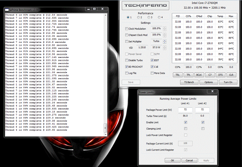Edit Package Power Limit #2 field
The height and width of the screenshot is (167, 242).
click(202, 110)
